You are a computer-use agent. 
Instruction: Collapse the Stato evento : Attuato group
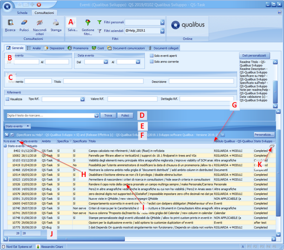[x=5, y=146]
